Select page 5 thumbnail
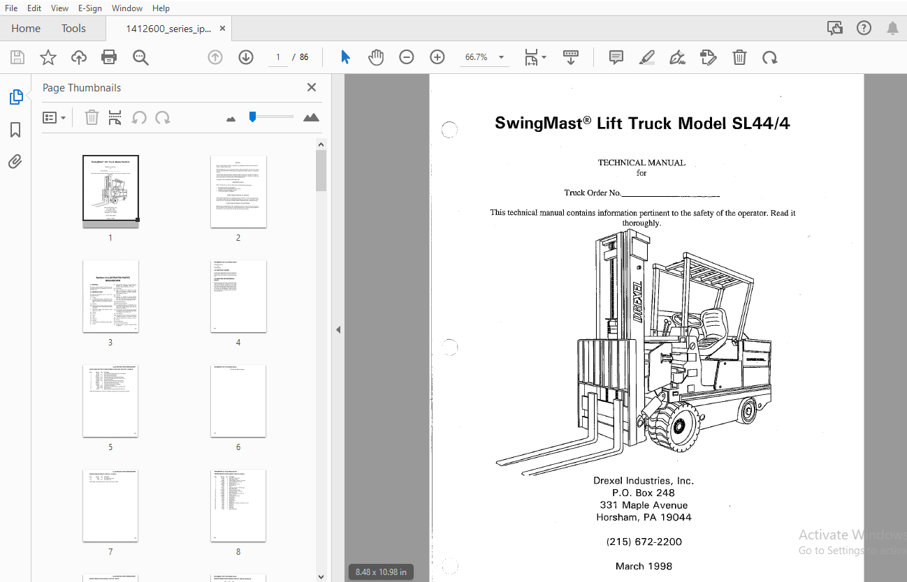Viewport: 907px width, 582px height. (110, 401)
